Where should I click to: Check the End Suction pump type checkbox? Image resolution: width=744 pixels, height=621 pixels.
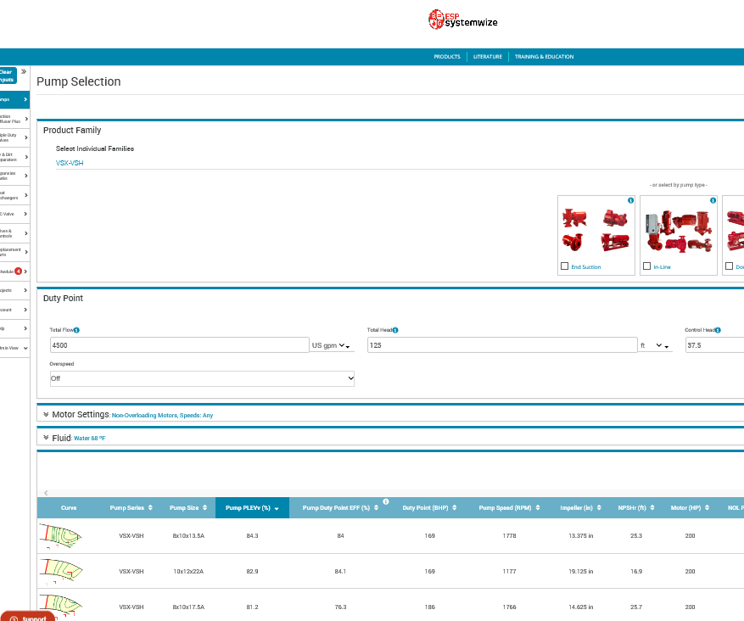pyautogui.click(x=565, y=266)
